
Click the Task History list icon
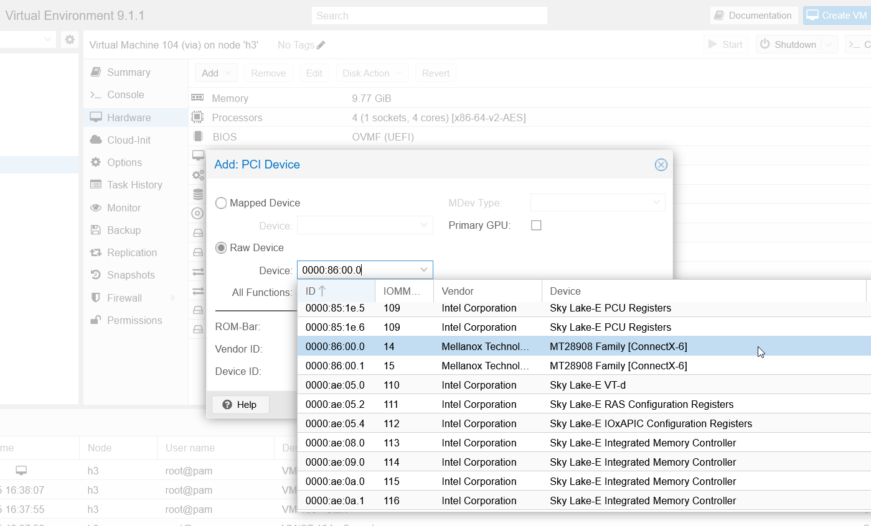(96, 185)
